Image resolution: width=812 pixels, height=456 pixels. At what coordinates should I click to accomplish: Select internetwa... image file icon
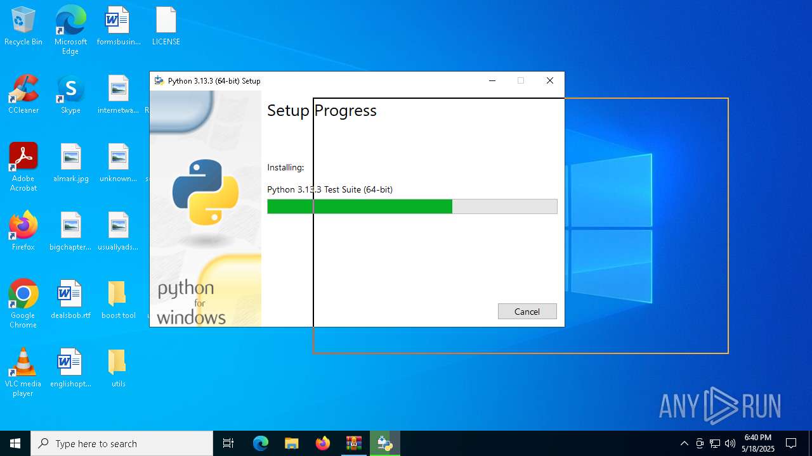click(119, 95)
